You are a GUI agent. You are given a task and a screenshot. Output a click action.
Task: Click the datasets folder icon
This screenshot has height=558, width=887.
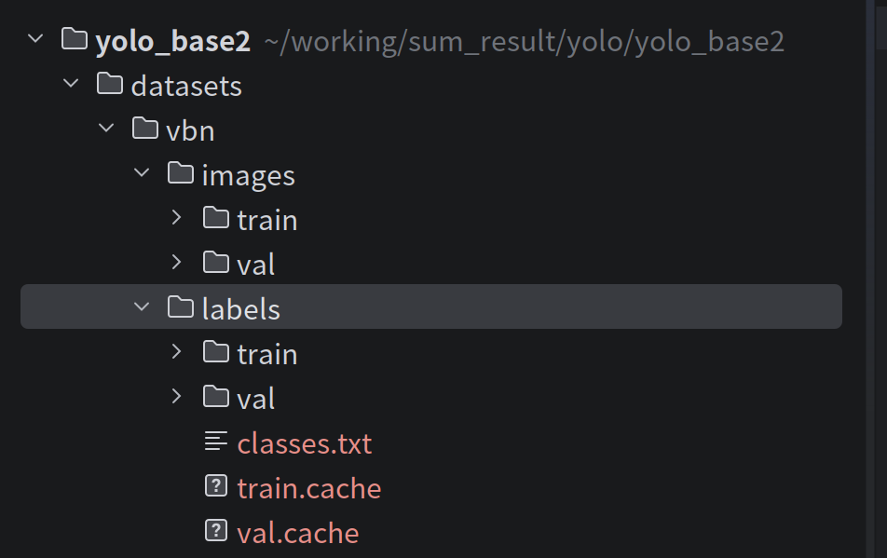point(110,84)
